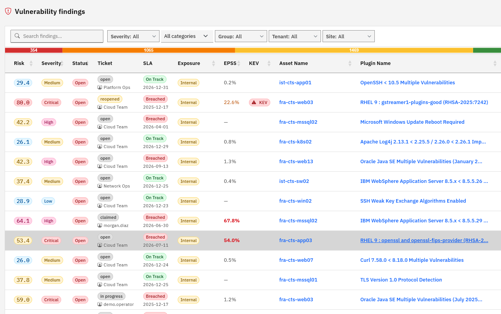
Task: Open the Apache Log4j plugin link
Action: (x=423, y=142)
